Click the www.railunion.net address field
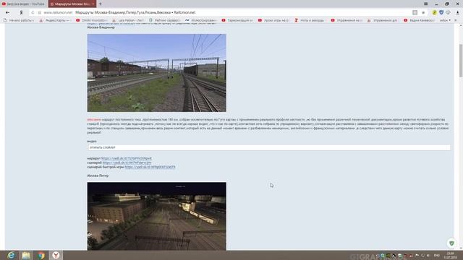463x260 pixels. coord(58,13)
